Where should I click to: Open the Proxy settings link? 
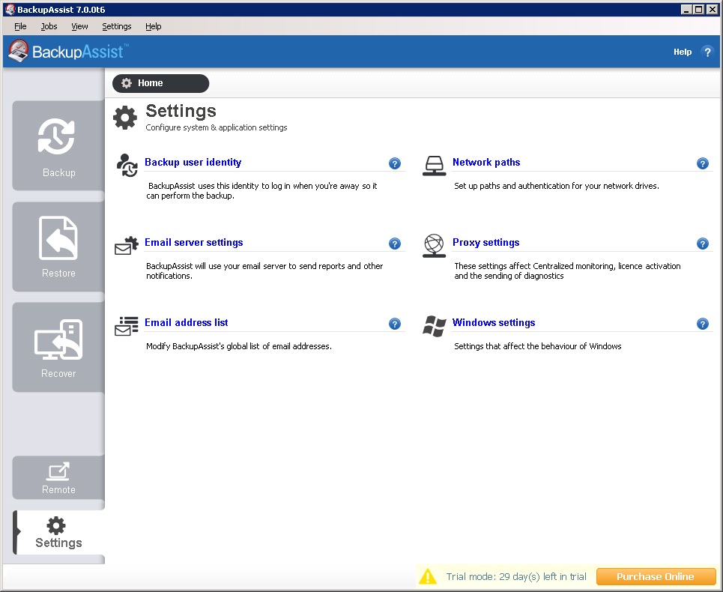click(x=485, y=243)
